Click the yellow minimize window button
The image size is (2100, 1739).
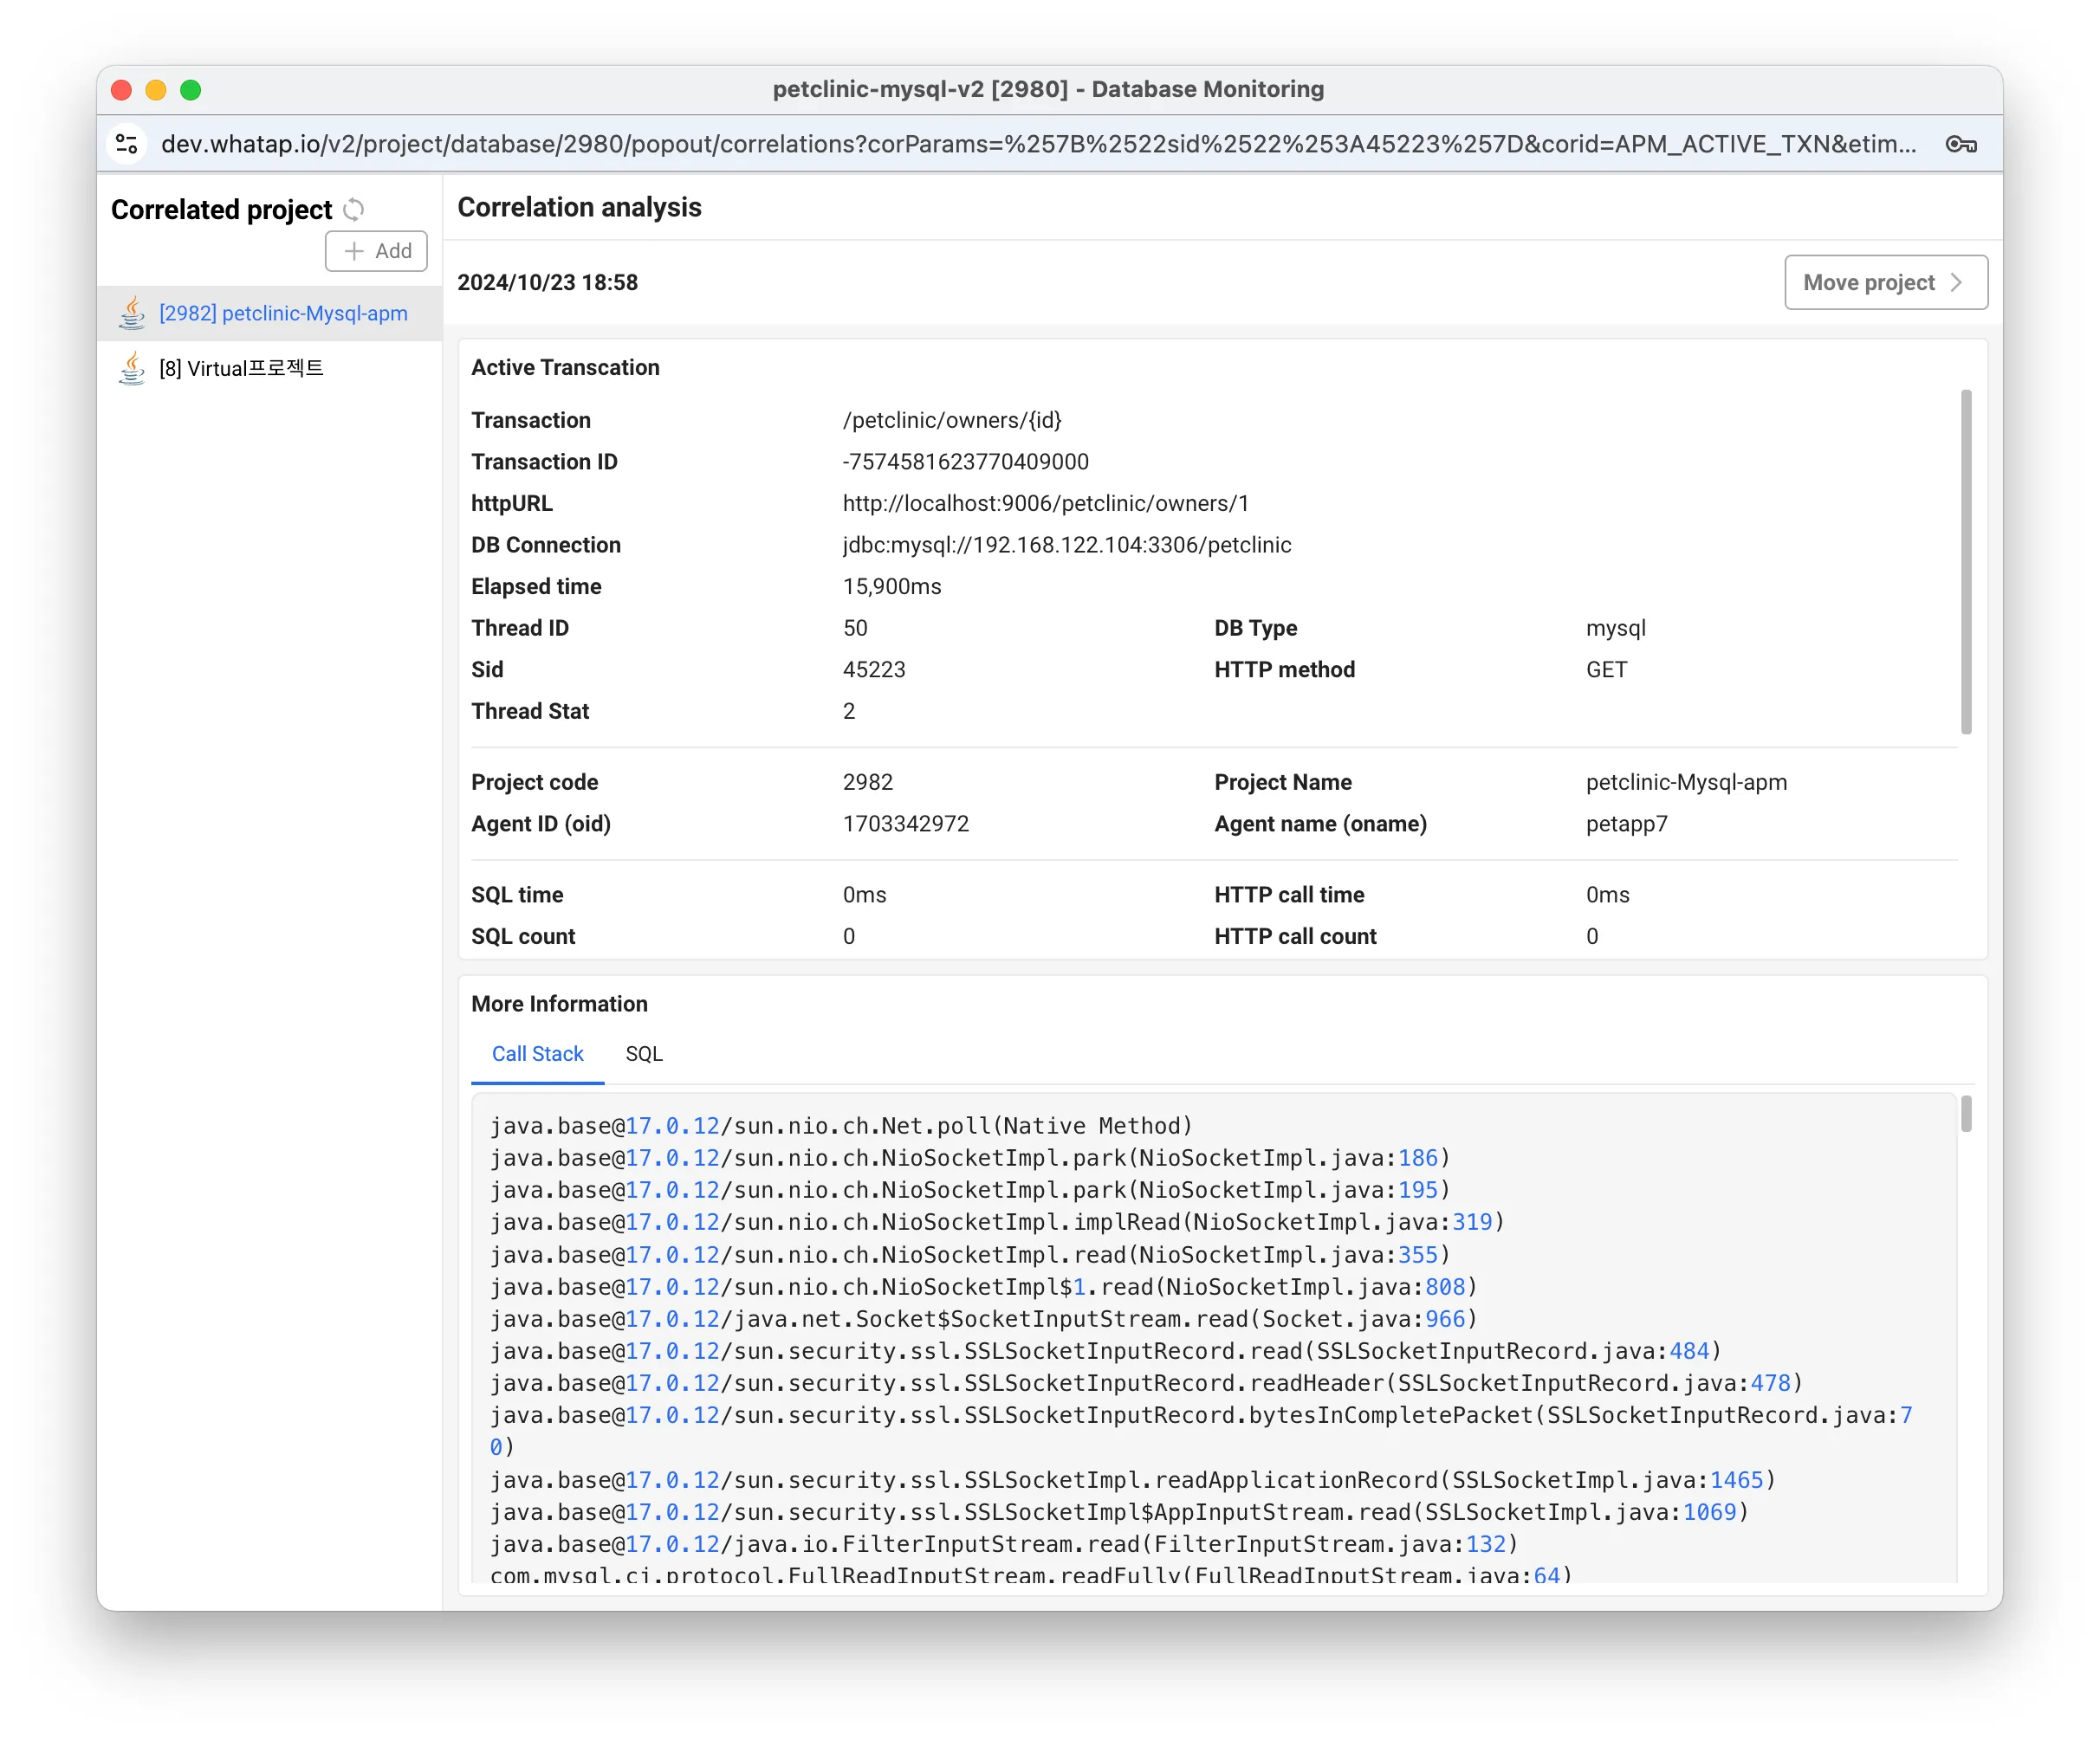(x=156, y=90)
